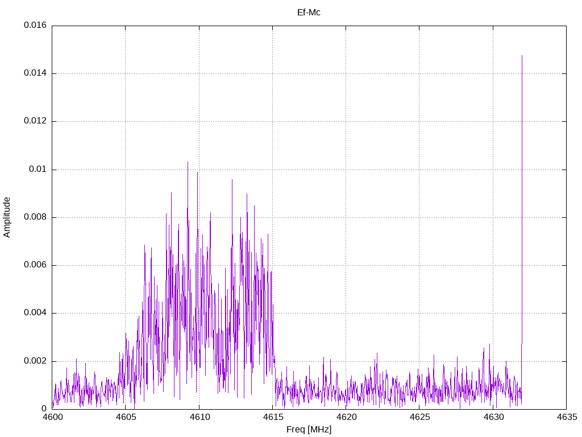Click the 0.012 y-axis tick label
Image resolution: width=582 pixels, height=437 pixels.
click(x=35, y=121)
